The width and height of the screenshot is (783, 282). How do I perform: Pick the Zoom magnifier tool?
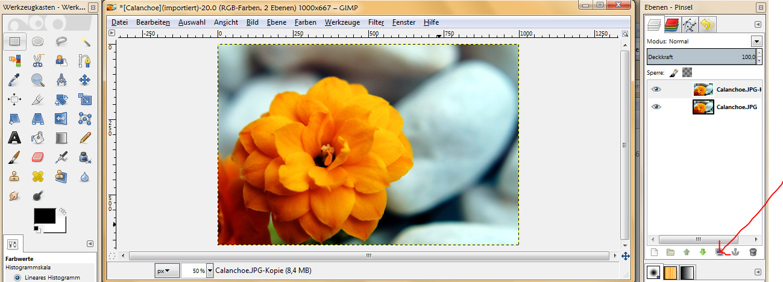coord(38,80)
